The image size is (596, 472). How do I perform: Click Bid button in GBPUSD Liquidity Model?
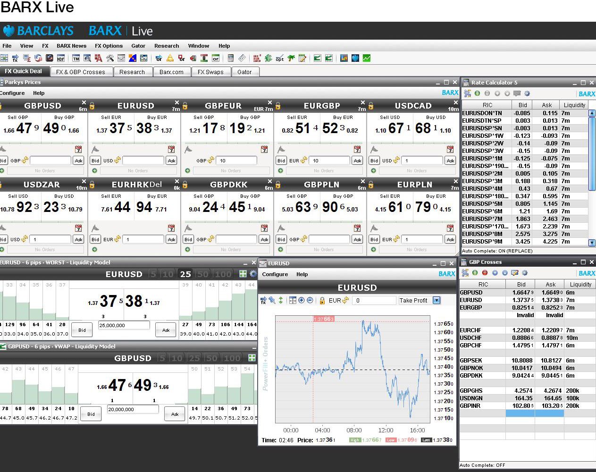[x=91, y=414]
